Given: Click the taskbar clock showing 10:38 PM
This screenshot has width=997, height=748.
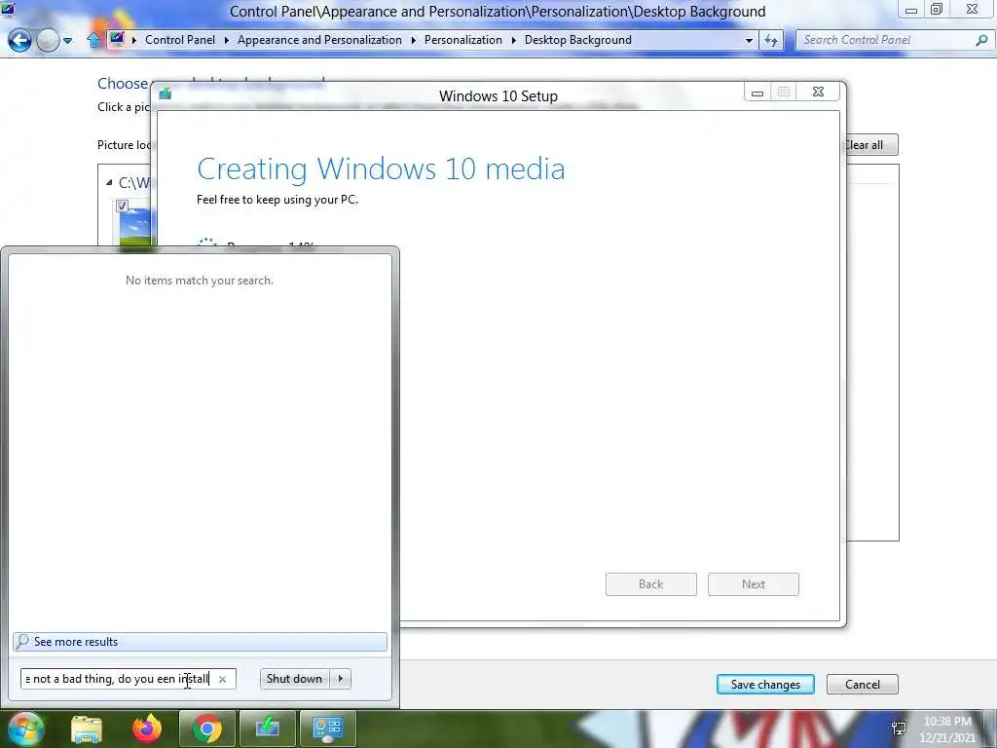Looking at the screenshot, I should point(947,729).
